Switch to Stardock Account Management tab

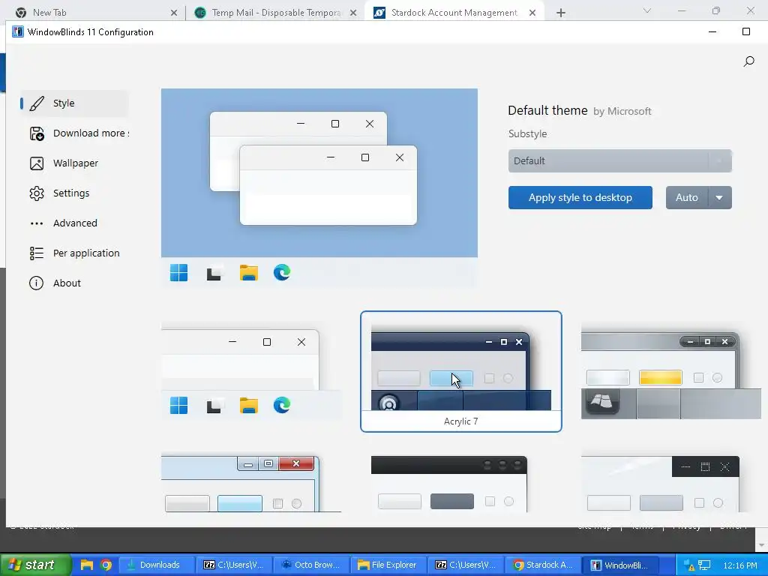click(454, 12)
